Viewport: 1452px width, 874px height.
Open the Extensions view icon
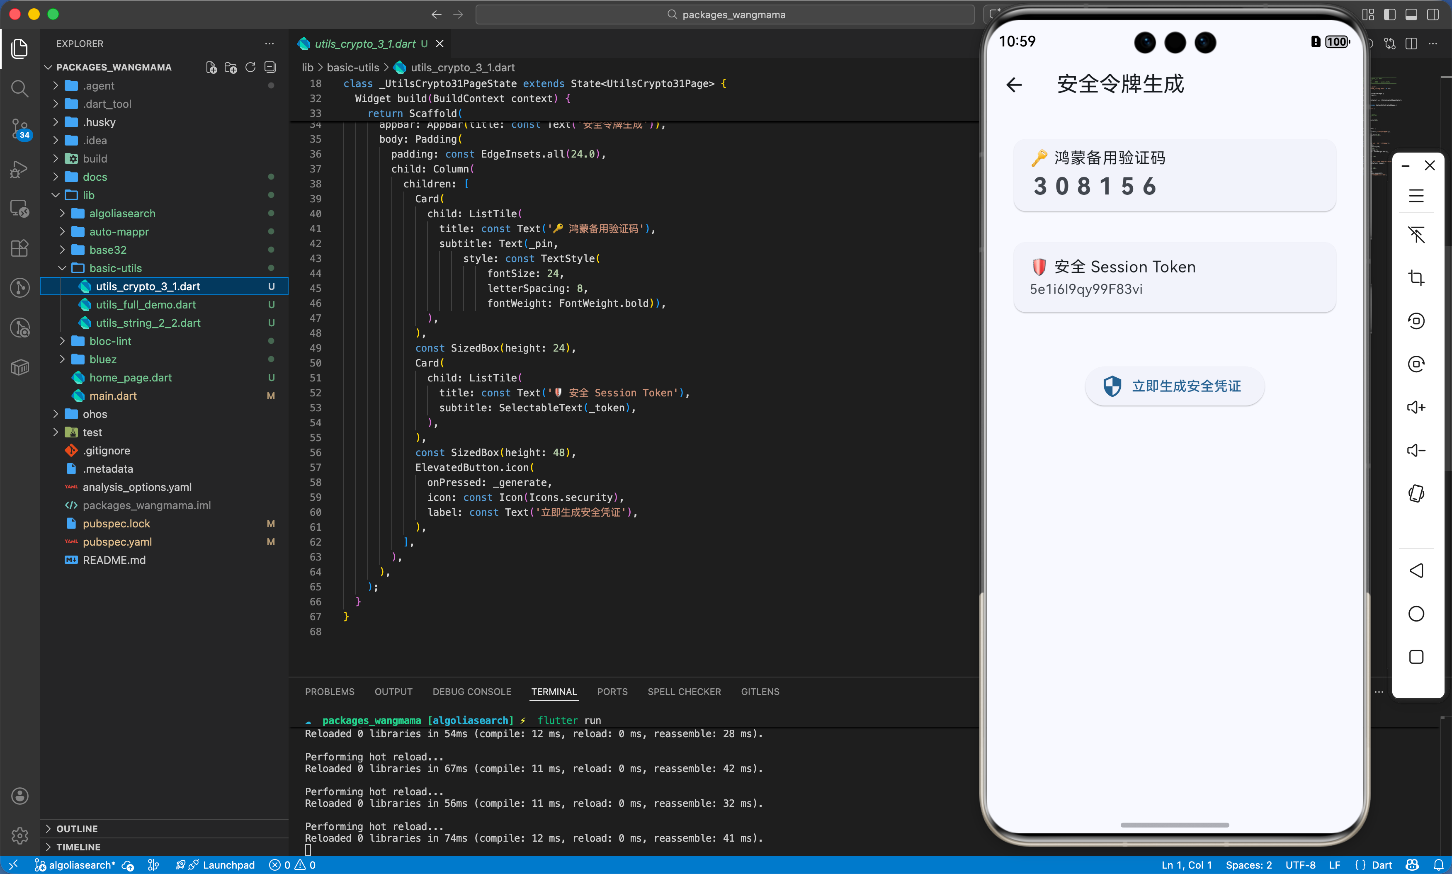pos(19,248)
